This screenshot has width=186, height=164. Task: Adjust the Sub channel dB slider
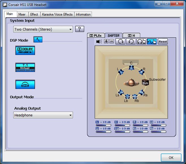coord(122,132)
